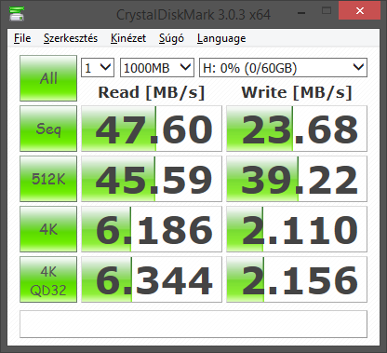Image resolution: width=387 pixels, height=353 pixels.
Task: Expand the test count dropdown showing 1
Action: pyautogui.click(x=98, y=67)
